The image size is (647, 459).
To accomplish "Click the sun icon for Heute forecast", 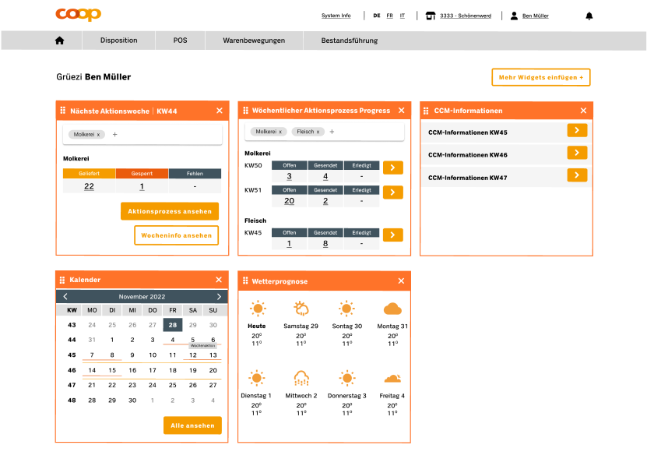I will (258, 309).
